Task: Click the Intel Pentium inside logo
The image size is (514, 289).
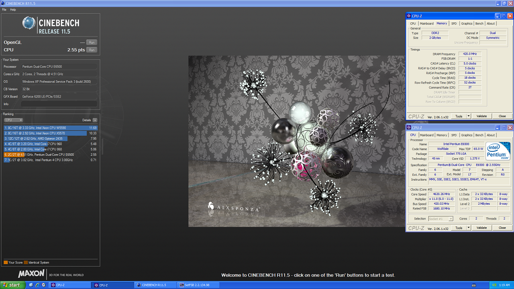Action: tap(498, 151)
